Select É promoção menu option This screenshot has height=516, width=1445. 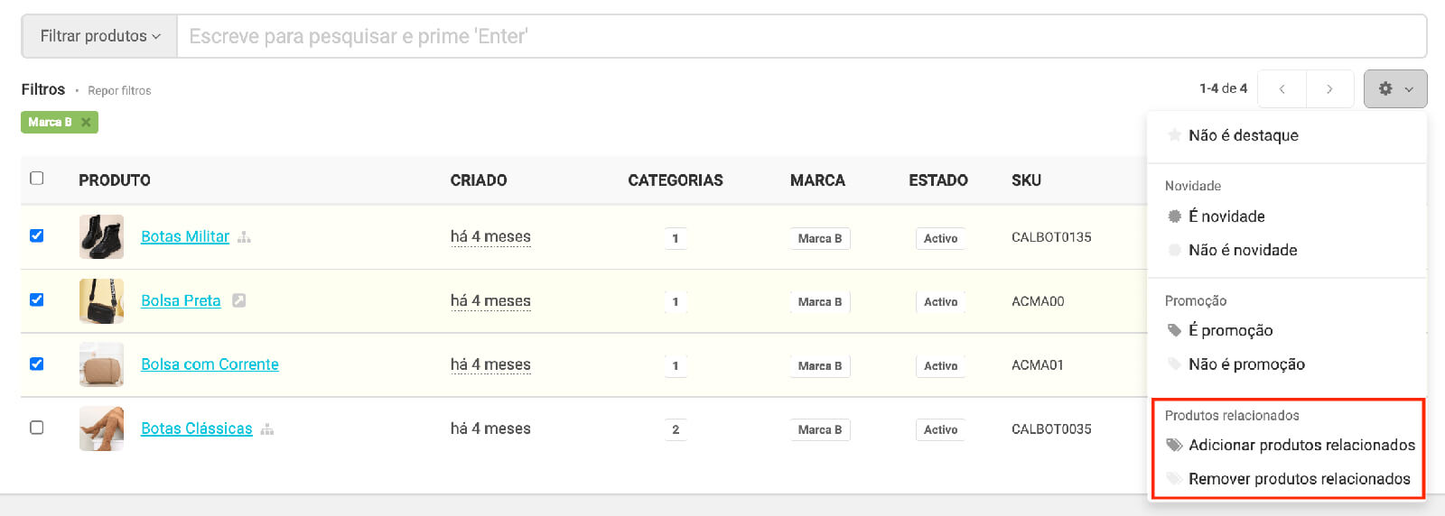1230,330
